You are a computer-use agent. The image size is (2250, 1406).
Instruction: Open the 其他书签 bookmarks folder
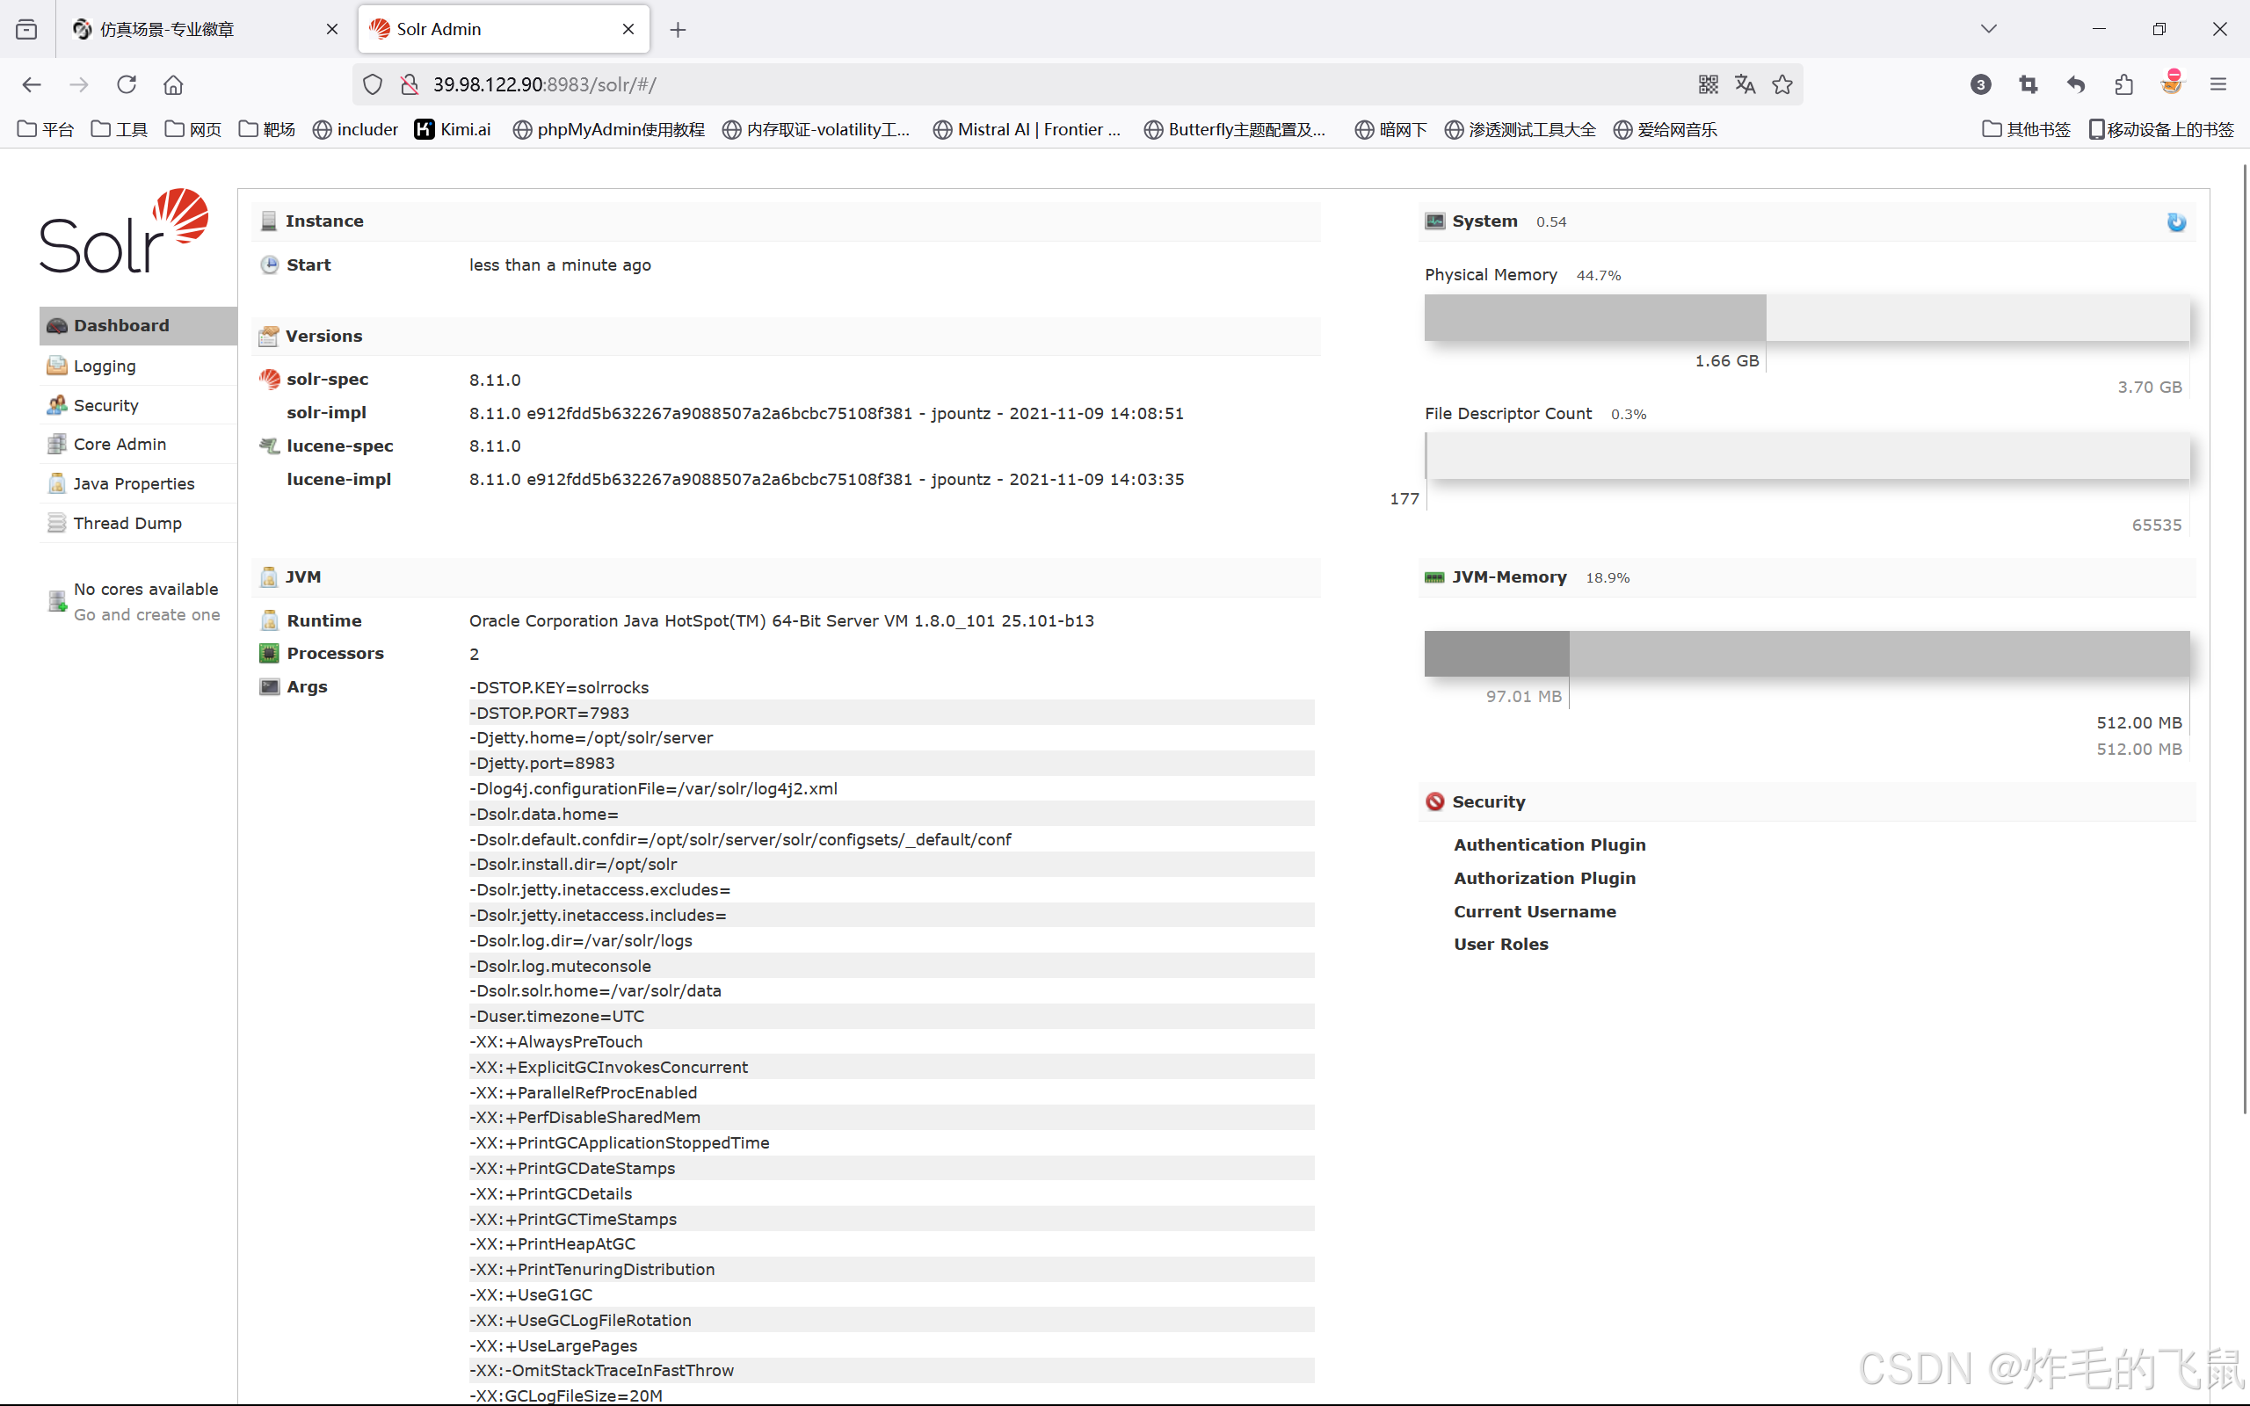(2027, 129)
